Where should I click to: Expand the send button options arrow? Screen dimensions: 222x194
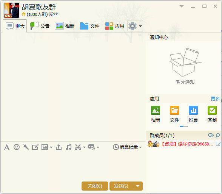(138, 186)
